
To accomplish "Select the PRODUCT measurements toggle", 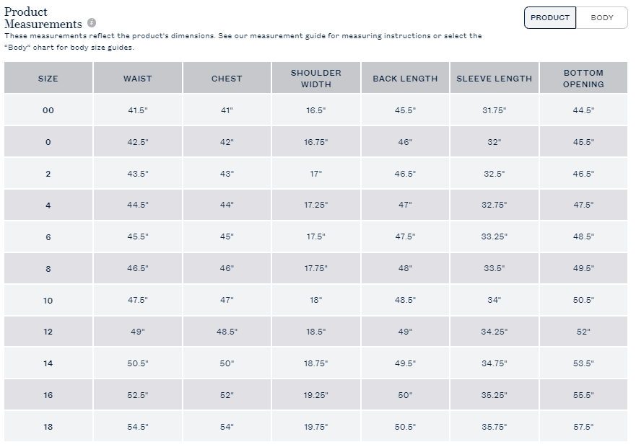I will 550,18.
